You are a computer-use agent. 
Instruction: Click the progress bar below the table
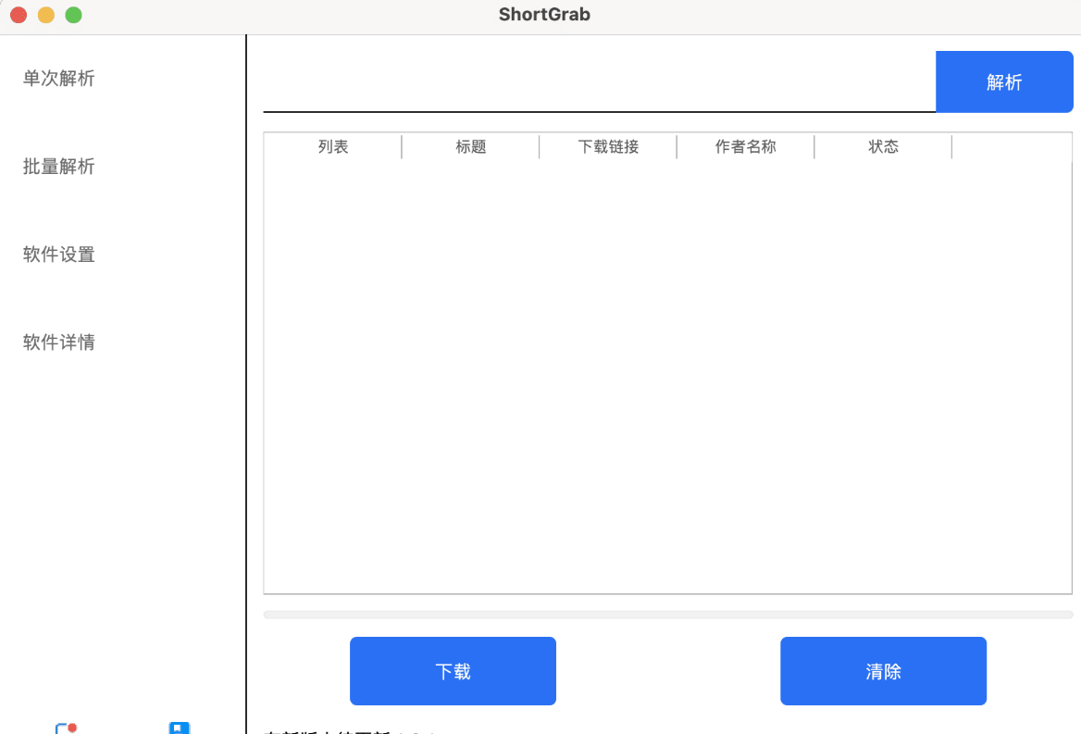(x=667, y=615)
